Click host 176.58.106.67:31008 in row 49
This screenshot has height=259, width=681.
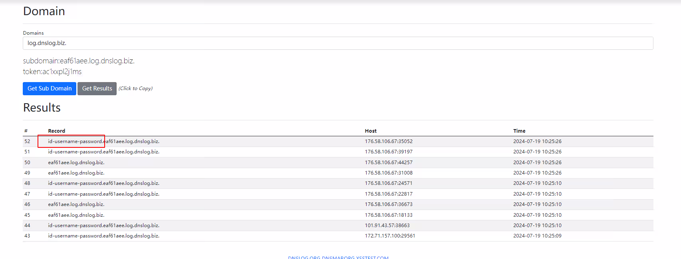(389, 173)
